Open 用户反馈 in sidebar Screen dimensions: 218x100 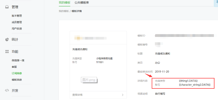[x=17, y=29]
